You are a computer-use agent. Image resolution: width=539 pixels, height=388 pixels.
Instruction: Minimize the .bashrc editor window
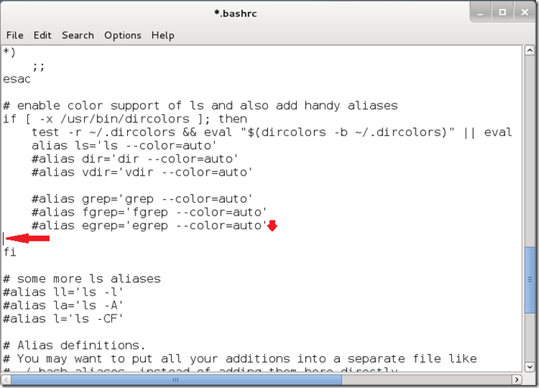tap(481, 12)
